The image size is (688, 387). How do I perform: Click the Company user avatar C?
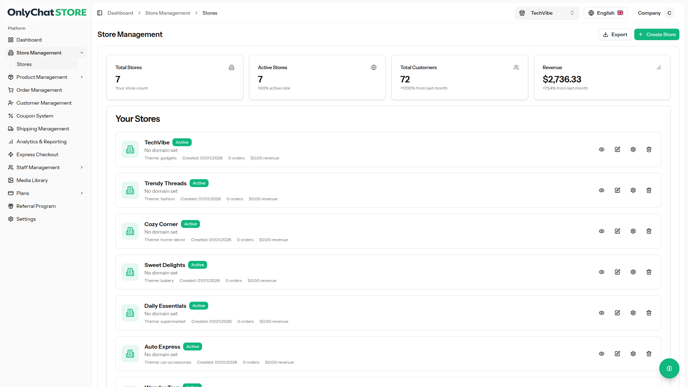tap(669, 13)
